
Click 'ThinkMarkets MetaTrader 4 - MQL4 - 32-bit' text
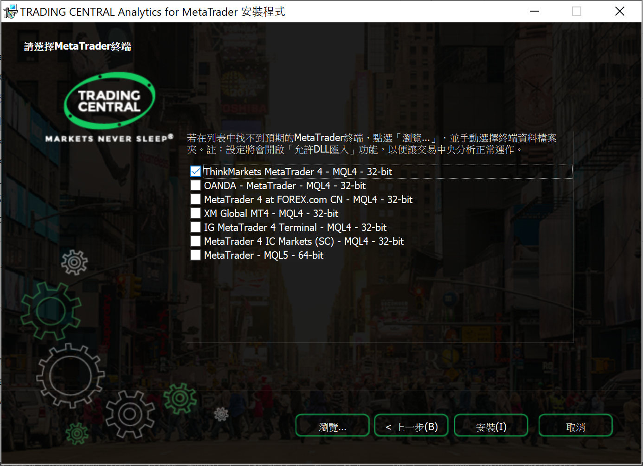pyautogui.click(x=298, y=172)
